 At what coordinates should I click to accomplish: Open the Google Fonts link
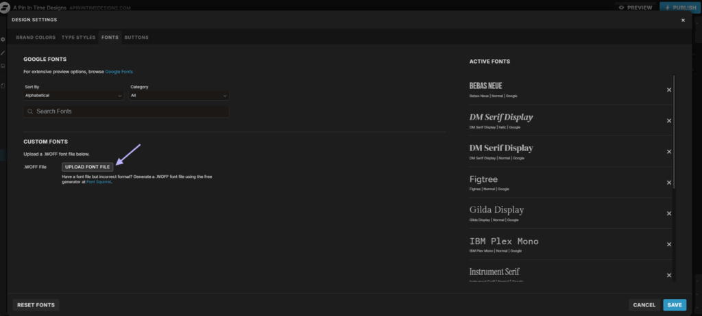119,72
